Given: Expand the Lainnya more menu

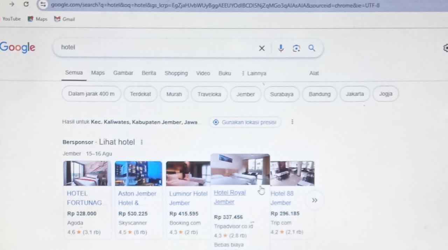Looking at the screenshot, I should coord(254,73).
